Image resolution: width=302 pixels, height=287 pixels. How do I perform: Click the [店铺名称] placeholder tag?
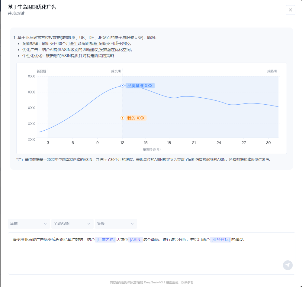[x=106, y=240]
